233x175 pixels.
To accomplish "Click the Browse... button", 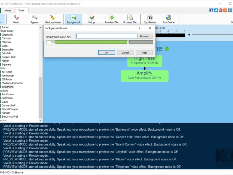I will coord(145,36).
